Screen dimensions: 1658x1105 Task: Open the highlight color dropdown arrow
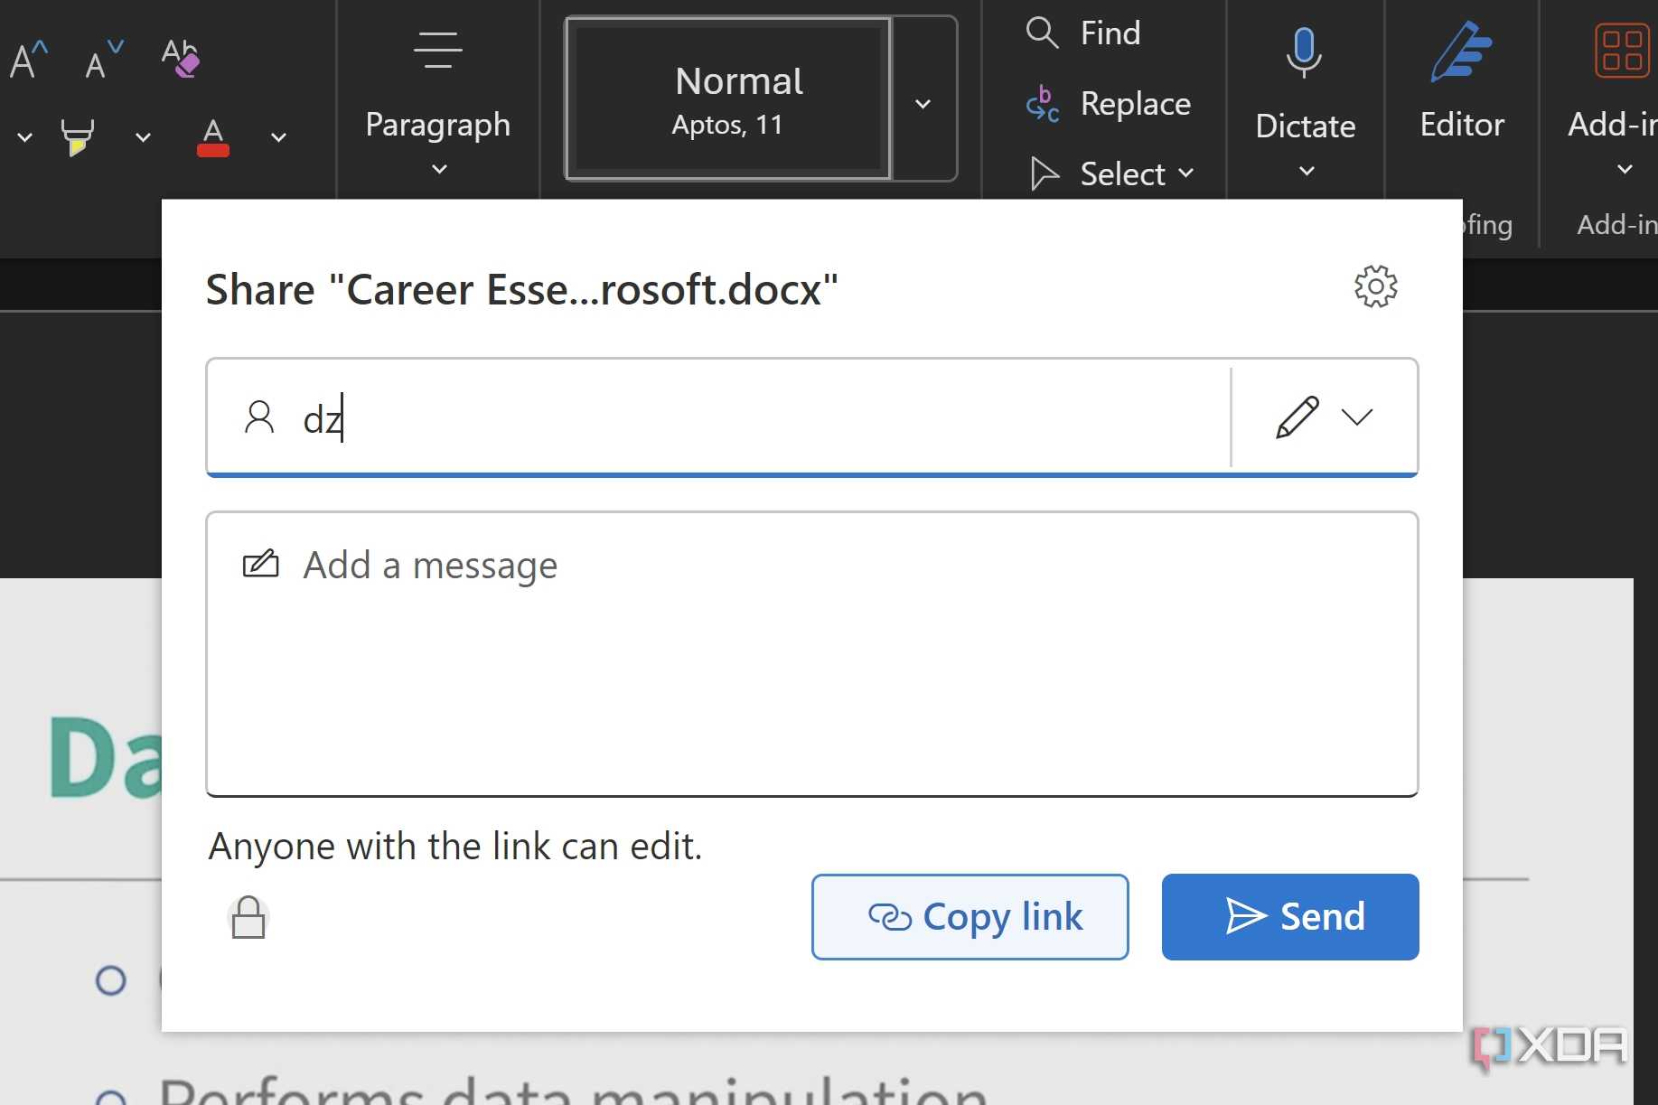pos(143,137)
